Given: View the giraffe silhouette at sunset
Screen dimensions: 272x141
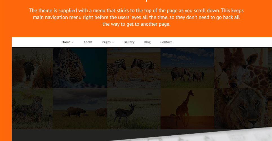Looking at the screenshot, I should pos(187,109).
